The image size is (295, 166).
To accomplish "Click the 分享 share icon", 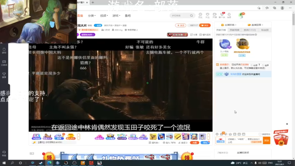I will tap(194, 35).
